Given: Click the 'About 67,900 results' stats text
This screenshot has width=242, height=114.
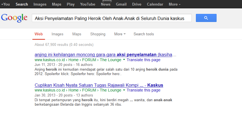Looking at the screenshot, I should pos(64,45).
